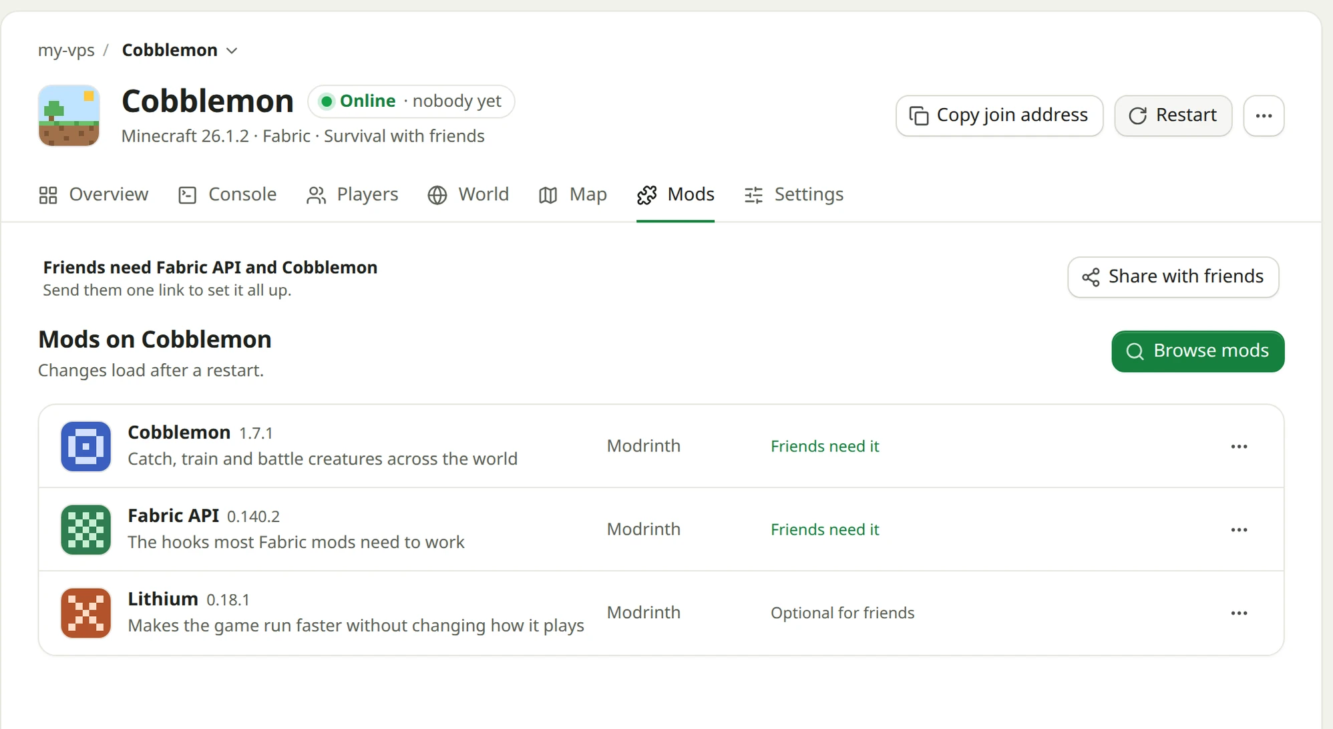Click the Lithium mod name text
Image resolution: width=1333 pixels, height=729 pixels.
point(163,599)
